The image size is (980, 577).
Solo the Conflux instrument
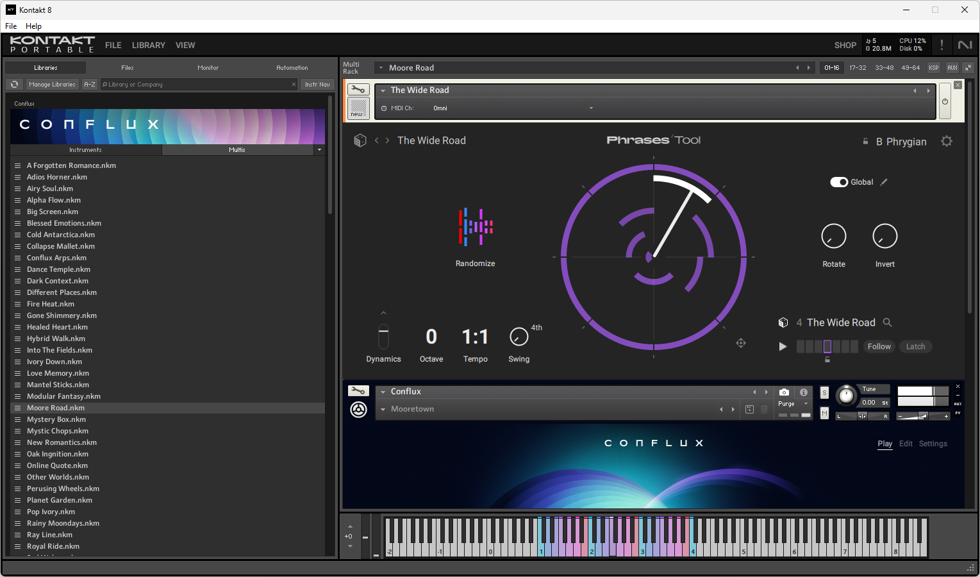pyautogui.click(x=824, y=392)
